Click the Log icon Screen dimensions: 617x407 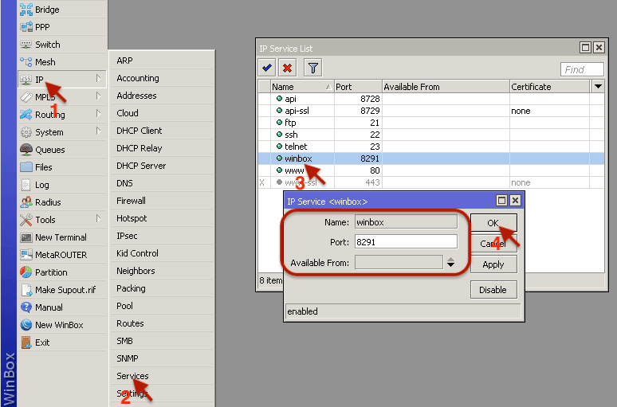point(26,185)
